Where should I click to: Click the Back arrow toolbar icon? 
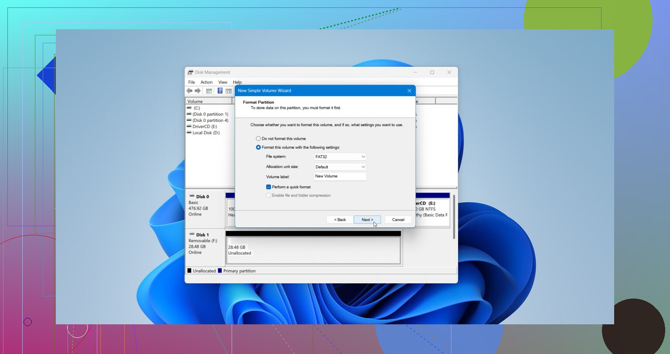coord(189,91)
